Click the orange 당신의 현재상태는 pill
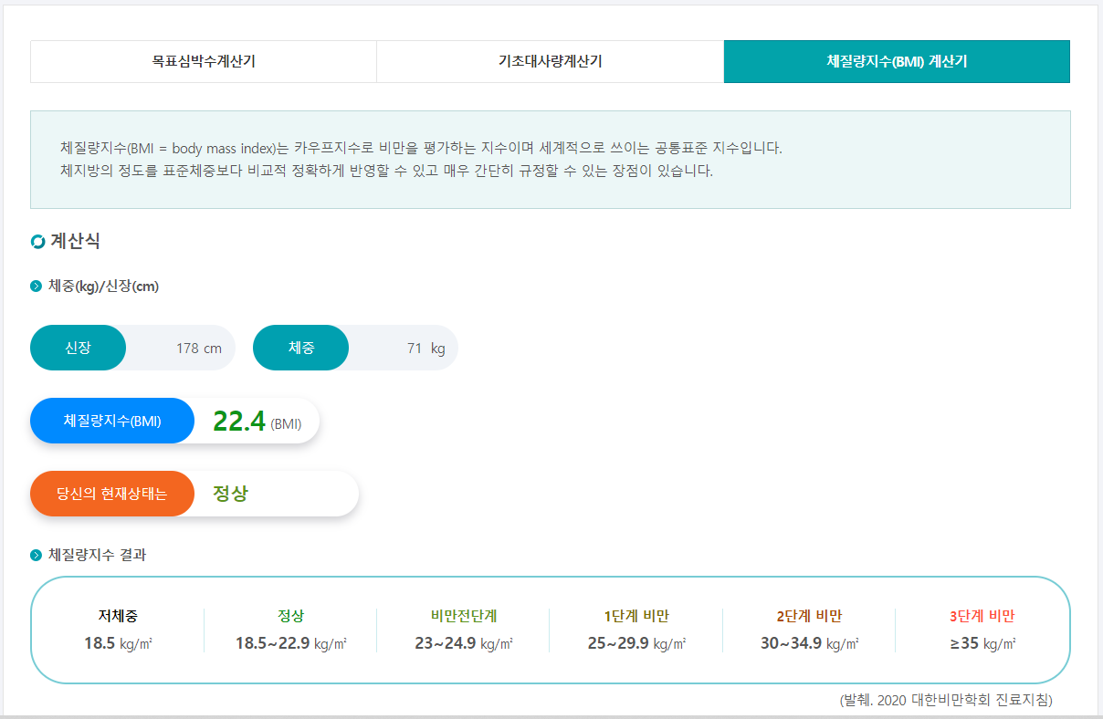The height and width of the screenshot is (719, 1103). pos(111,493)
